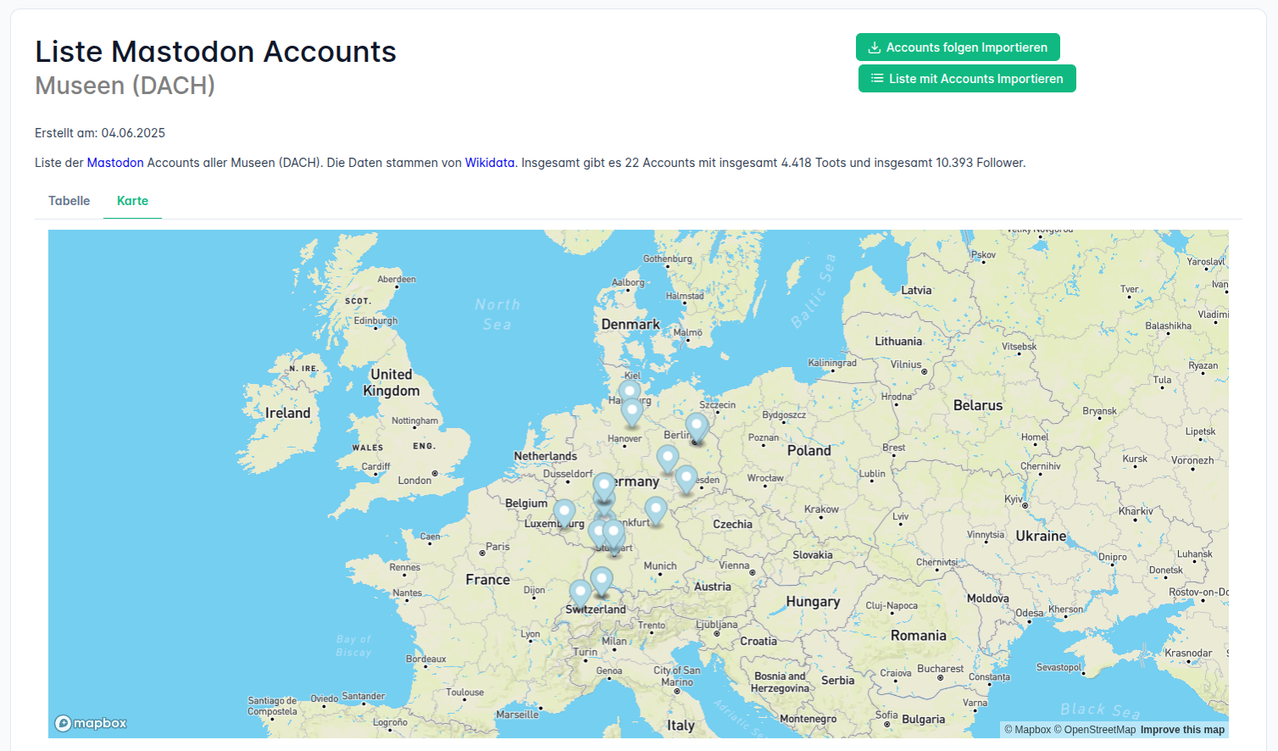Click the North Sea label on the map
The image size is (1278, 751).
point(497,314)
